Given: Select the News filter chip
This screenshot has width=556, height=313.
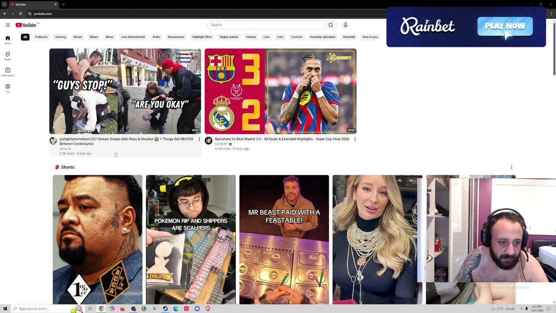Looking at the screenshot, I should pos(109,37).
